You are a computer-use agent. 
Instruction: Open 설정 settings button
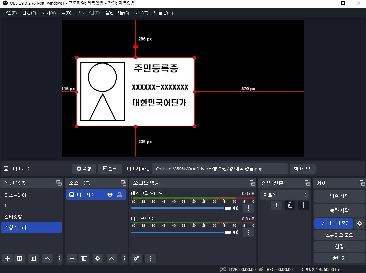339,247
